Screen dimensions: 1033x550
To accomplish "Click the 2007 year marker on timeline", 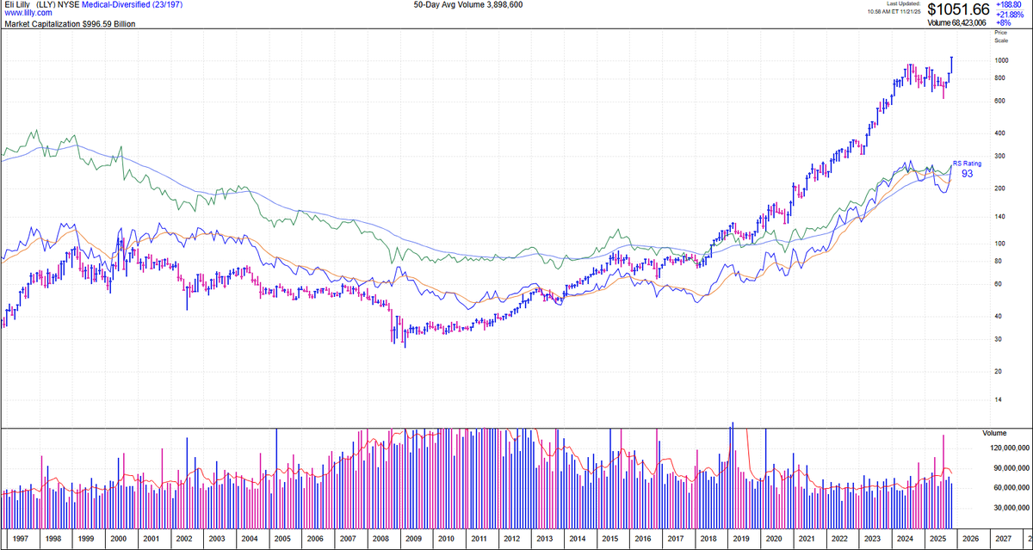I will click(349, 538).
